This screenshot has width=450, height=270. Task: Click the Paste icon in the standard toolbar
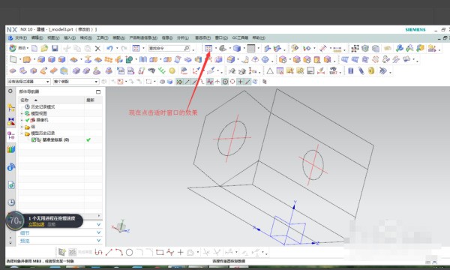87,48
